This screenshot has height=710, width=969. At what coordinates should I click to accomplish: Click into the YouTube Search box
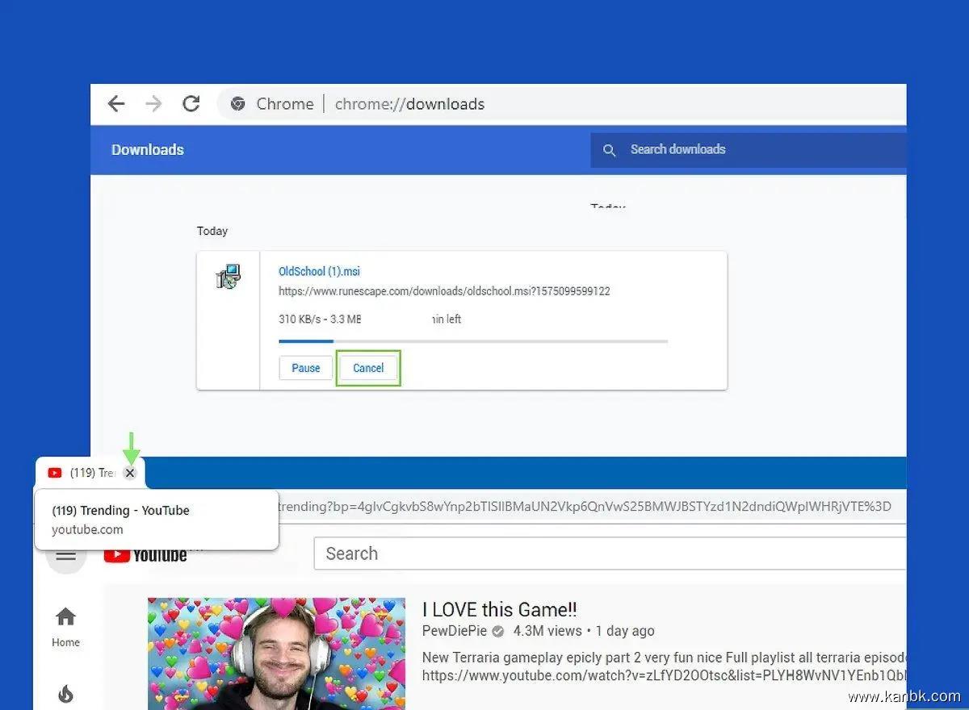point(606,553)
